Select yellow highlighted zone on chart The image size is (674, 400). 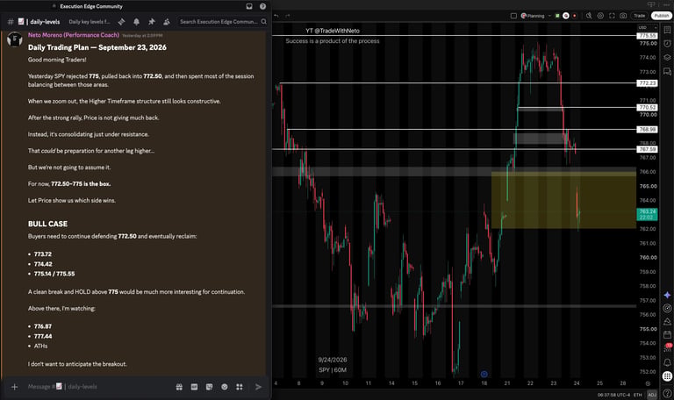point(563,200)
